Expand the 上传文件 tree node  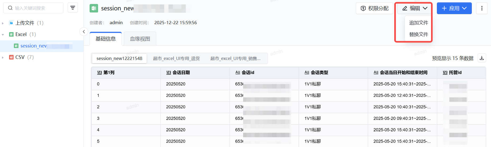pyautogui.click(x=3, y=23)
